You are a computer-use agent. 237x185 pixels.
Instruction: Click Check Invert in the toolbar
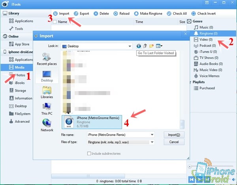[203, 13]
